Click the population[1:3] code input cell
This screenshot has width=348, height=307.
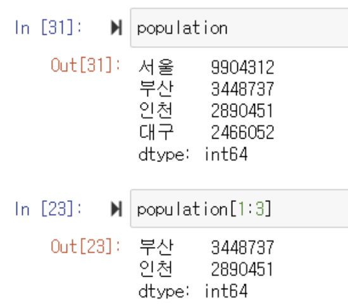point(239,209)
